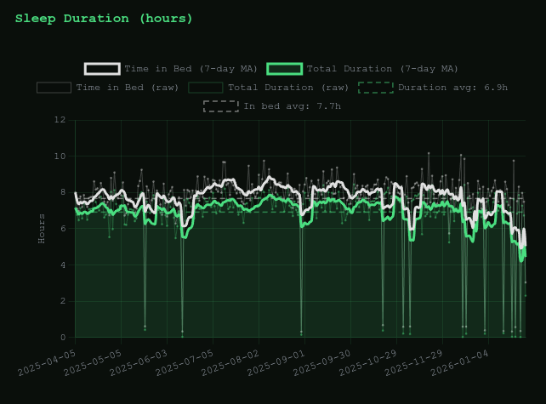This screenshot has width=546, height=404.
Task: Toggle the In bed avg: 7.7h legend label
Action: (x=292, y=106)
